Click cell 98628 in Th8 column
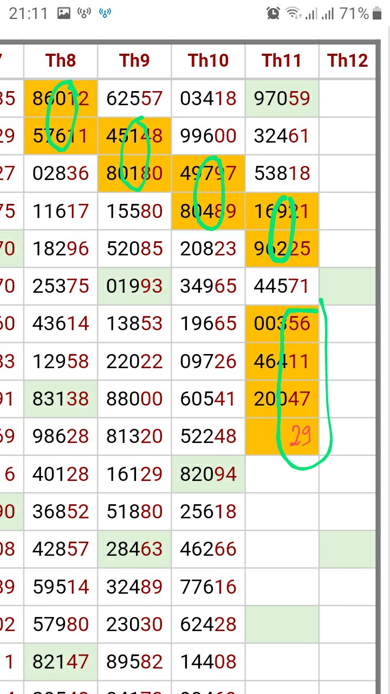Screen dimensions: 390x694 coord(61,436)
